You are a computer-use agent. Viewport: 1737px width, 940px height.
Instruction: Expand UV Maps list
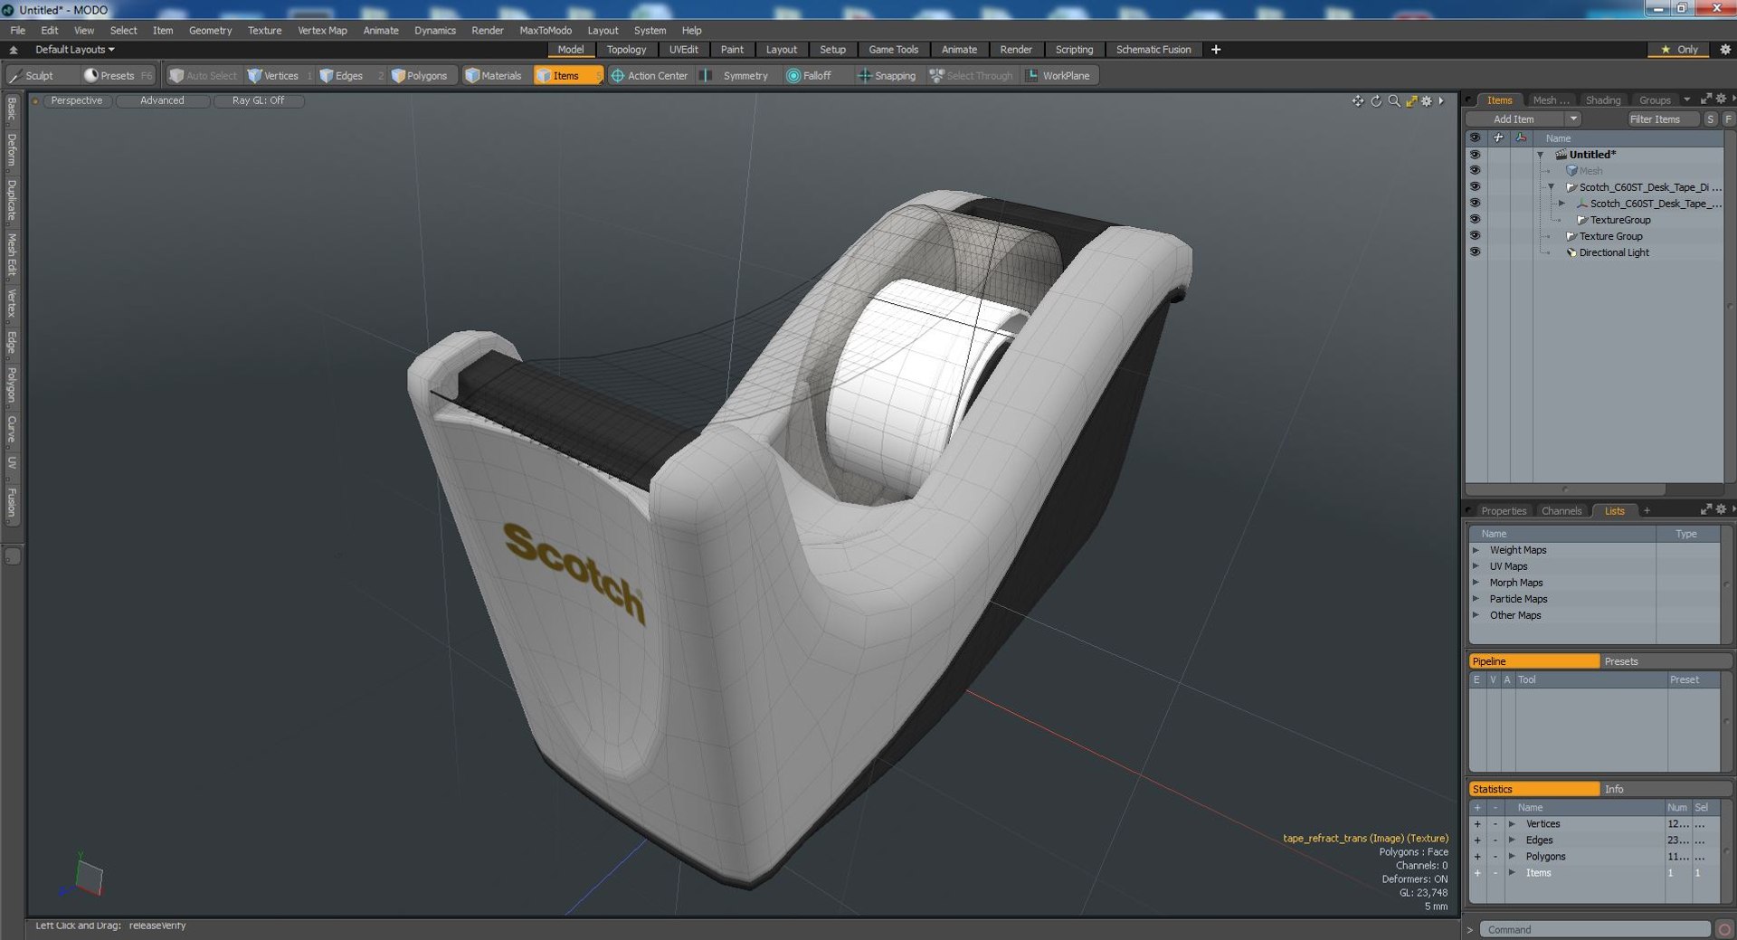[x=1476, y=566]
